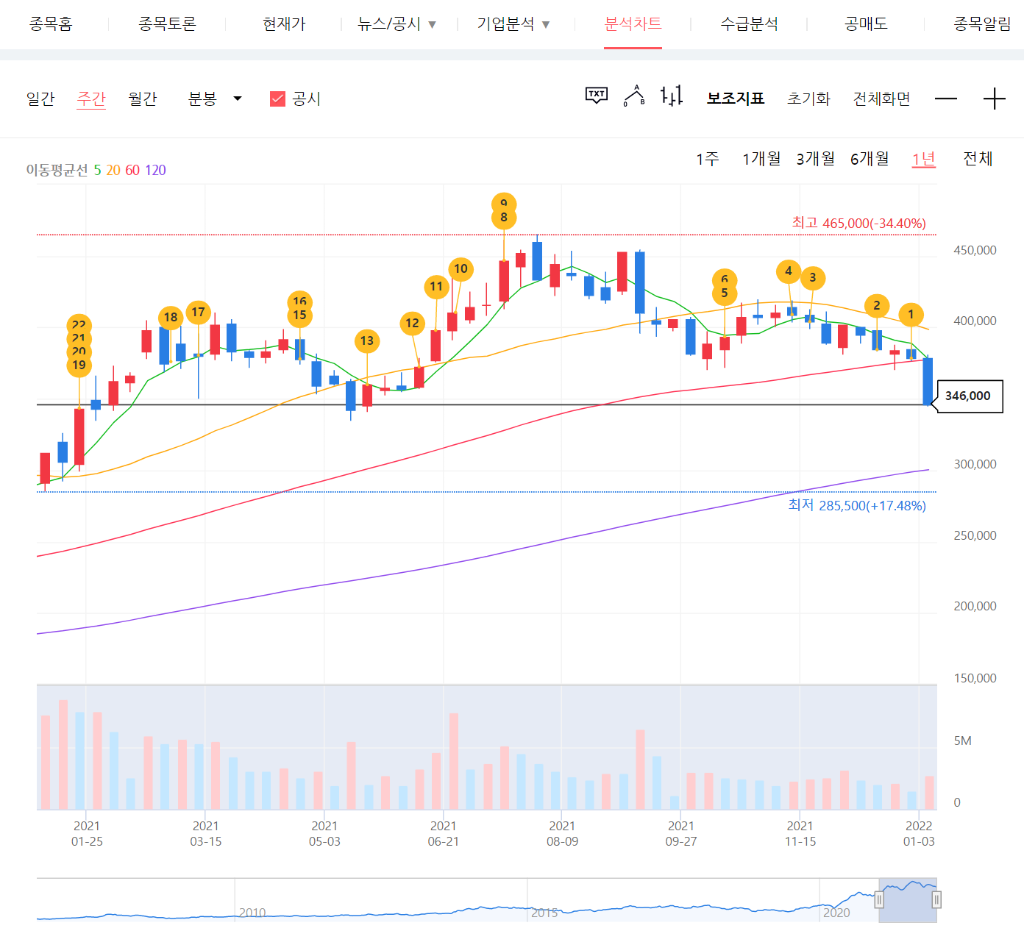Open the 기업분석 dropdown menu
Viewport: 1024px width, 931px height.
click(x=513, y=24)
